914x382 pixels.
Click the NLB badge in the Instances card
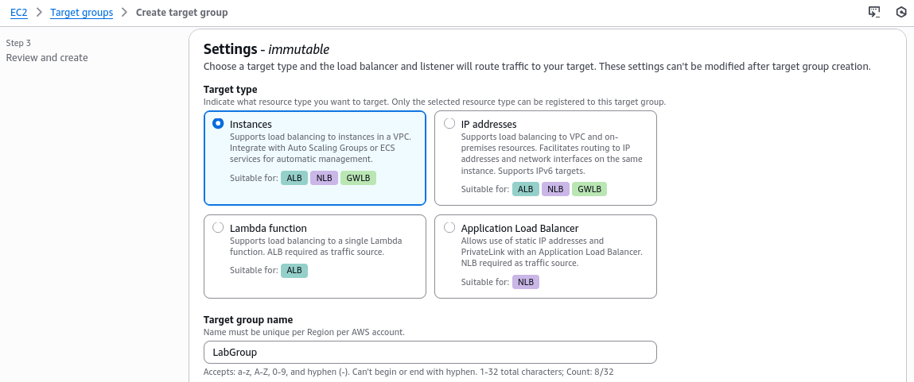(324, 178)
